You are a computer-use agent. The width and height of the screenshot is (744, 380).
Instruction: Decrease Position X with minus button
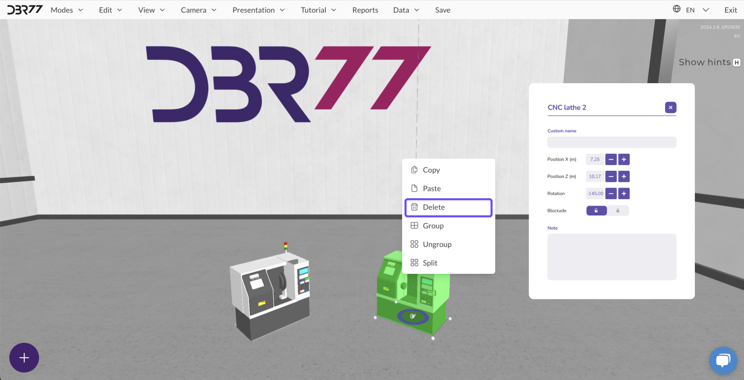pos(611,159)
